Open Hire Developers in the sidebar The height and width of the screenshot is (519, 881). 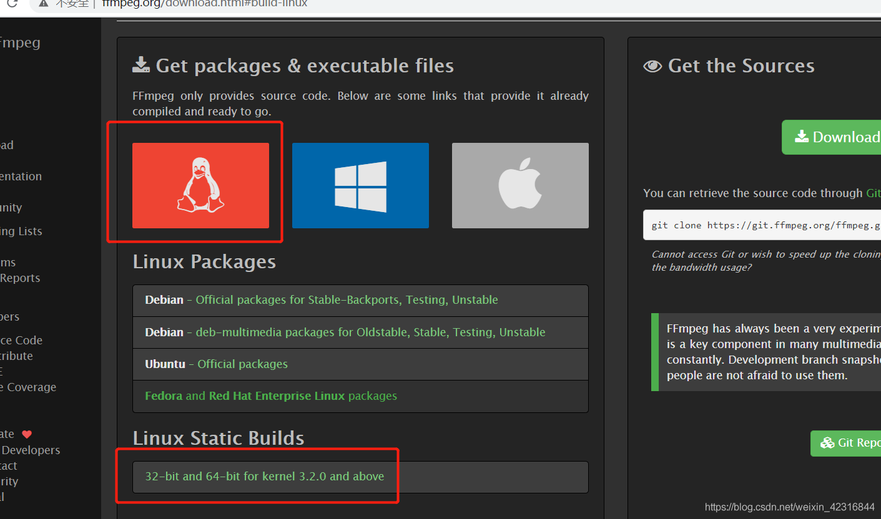click(30, 450)
